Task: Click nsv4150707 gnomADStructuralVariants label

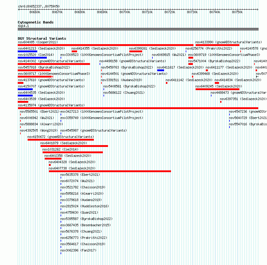Action: (51, 86)
